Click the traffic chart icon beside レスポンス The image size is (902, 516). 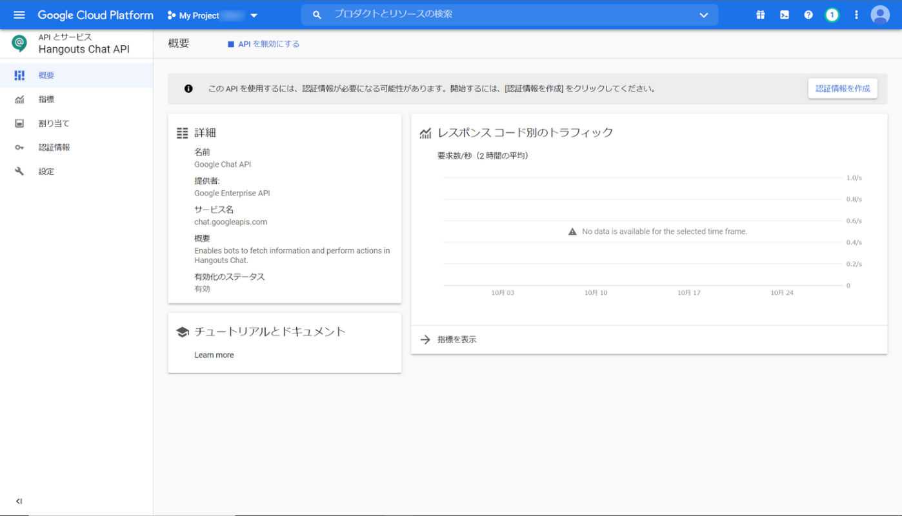(x=425, y=133)
